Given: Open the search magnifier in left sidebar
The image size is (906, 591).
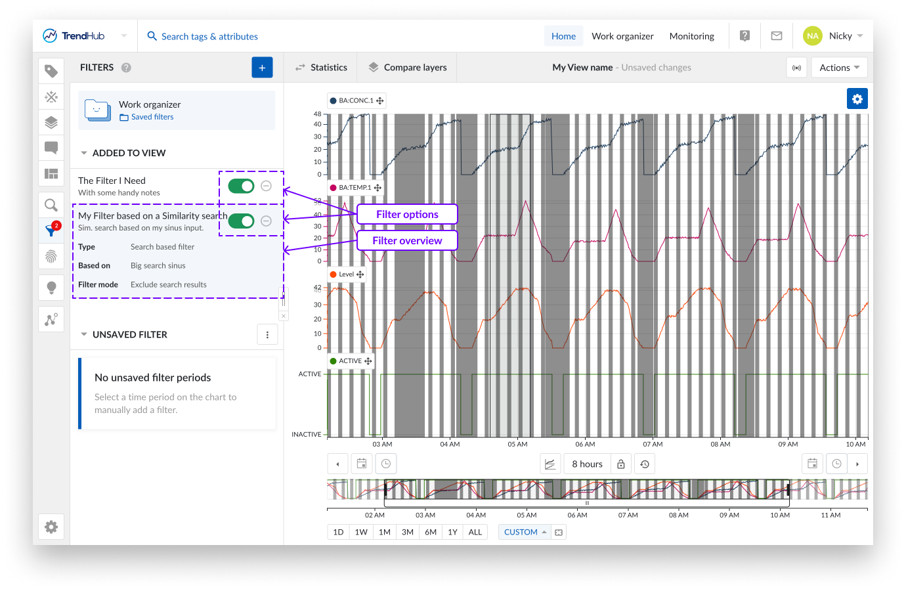Looking at the screenshot, I should point(51,205).
